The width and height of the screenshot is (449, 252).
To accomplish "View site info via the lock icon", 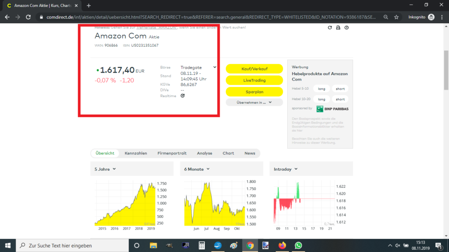I will tap(41, 17).
